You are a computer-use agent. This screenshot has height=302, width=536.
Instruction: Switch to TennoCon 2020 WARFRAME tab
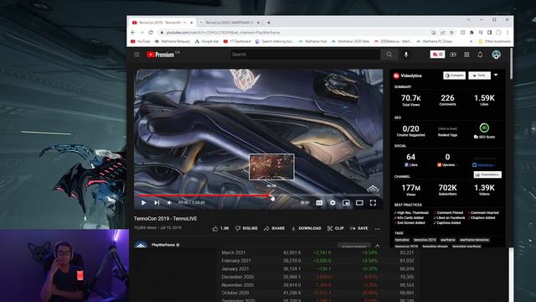point(229,23)
